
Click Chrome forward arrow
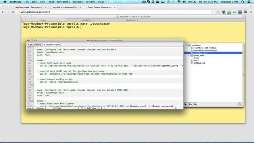click(x=8, y=12)
